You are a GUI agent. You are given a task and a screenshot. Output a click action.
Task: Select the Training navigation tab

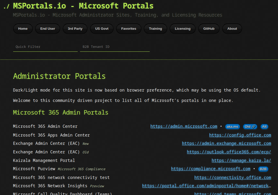click(155, 29)
